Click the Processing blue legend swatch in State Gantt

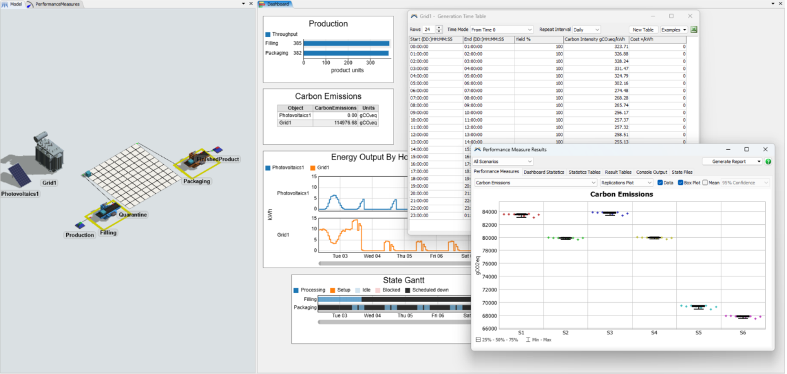point(296,290)
